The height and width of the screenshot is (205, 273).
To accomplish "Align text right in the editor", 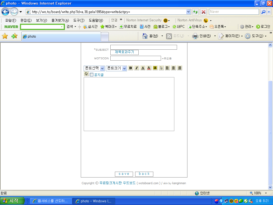I will point(179,68).
